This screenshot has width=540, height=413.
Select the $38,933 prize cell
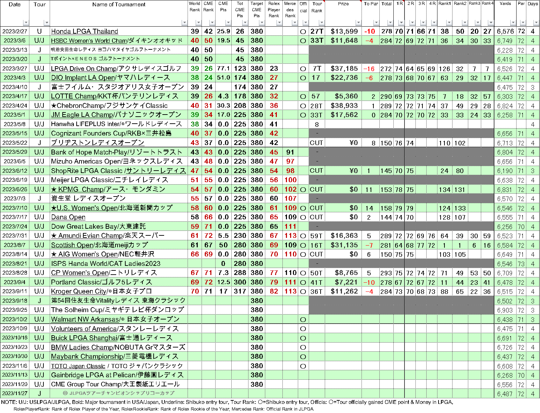coord(344,106)
